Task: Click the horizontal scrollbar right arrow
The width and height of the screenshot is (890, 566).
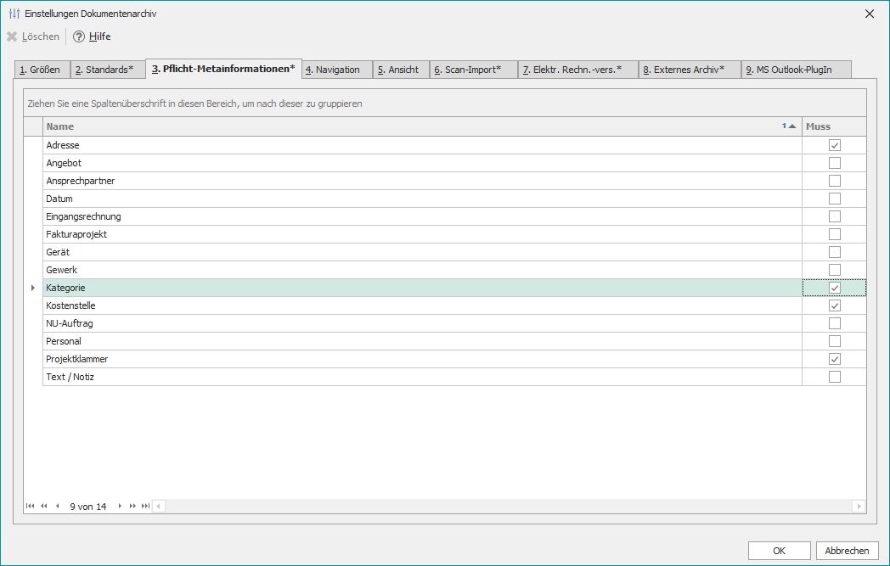Action: 859,506
